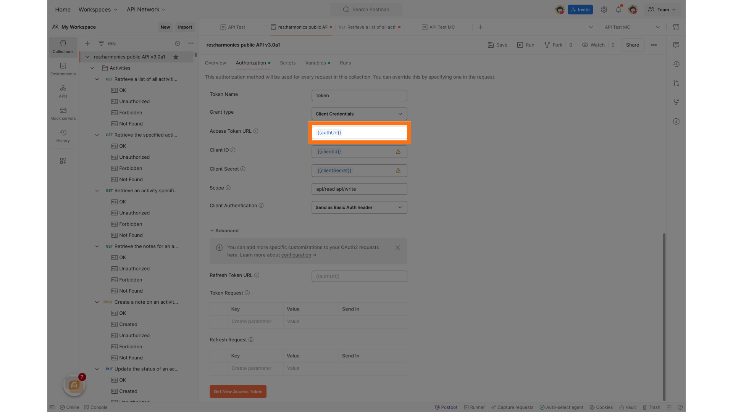Image resolution: width=733 pixels, height=412 pixels.
Task: Open the Runner from the status bar
Action: [474, 407]
